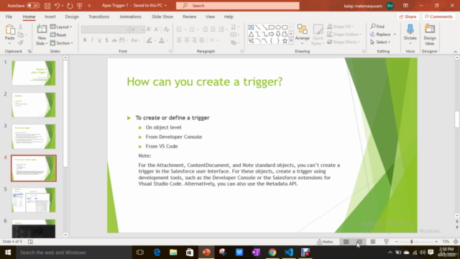Toggle Bold formatting
Image resolution: width=460 pixels, height=259 pixels.
(x=85, y=40)
